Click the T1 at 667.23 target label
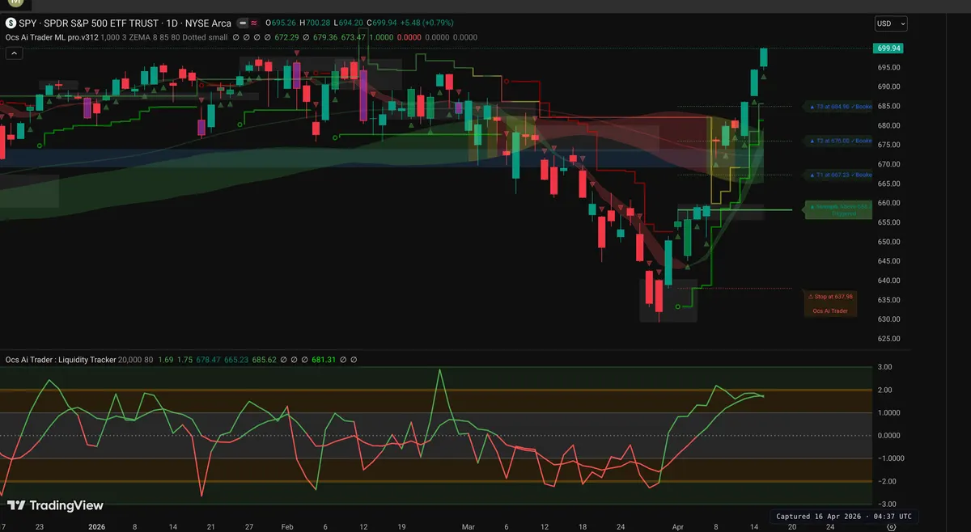 pyautogui.click(x=837, y=175)
